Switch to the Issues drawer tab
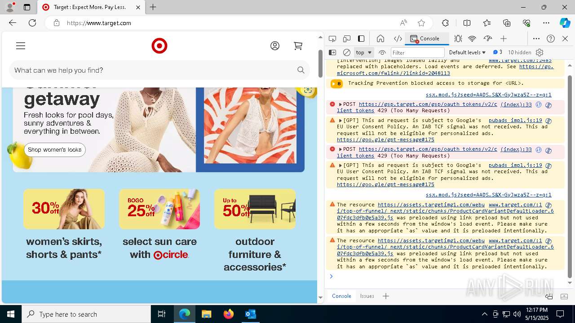The image size is (575, 323). point(367,296)
